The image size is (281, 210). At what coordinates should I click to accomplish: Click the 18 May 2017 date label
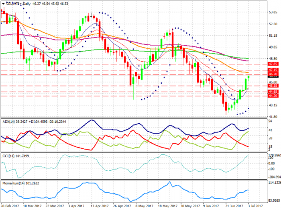(x=168, y=206)
